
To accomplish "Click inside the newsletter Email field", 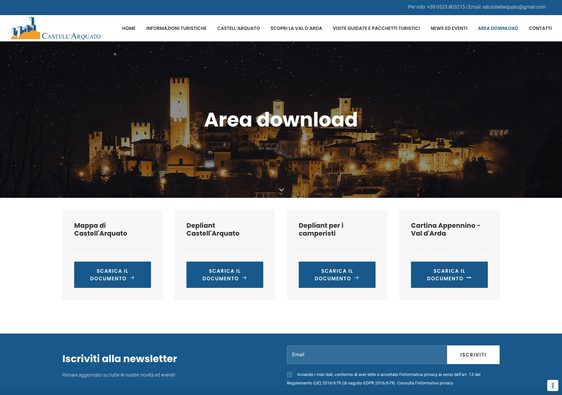I will click(367, 355).
